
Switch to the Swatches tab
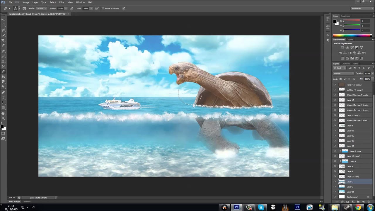pyautogui.click(x=345, y=16)
